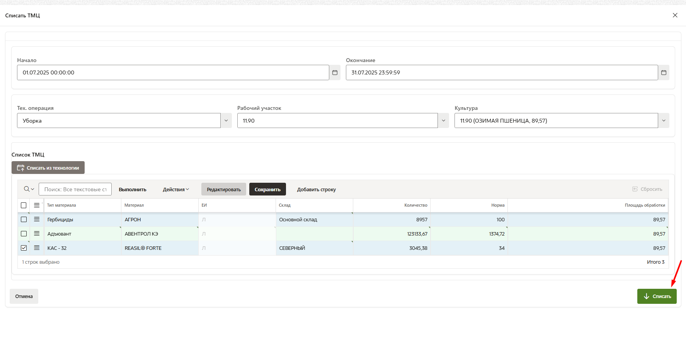Image resolution: width=686 pixels, height=347 pixels.
Task: Open calendar picker for Начало date
Action: [x=335, y=72]
